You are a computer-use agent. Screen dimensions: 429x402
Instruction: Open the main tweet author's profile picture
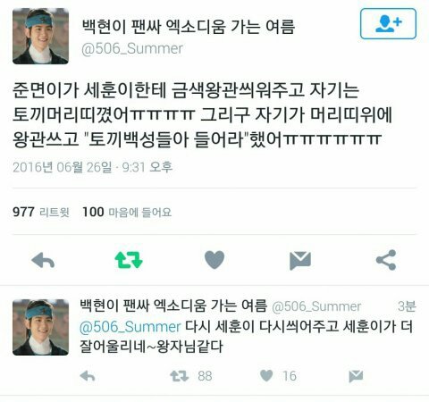click(x=40, y=36)
